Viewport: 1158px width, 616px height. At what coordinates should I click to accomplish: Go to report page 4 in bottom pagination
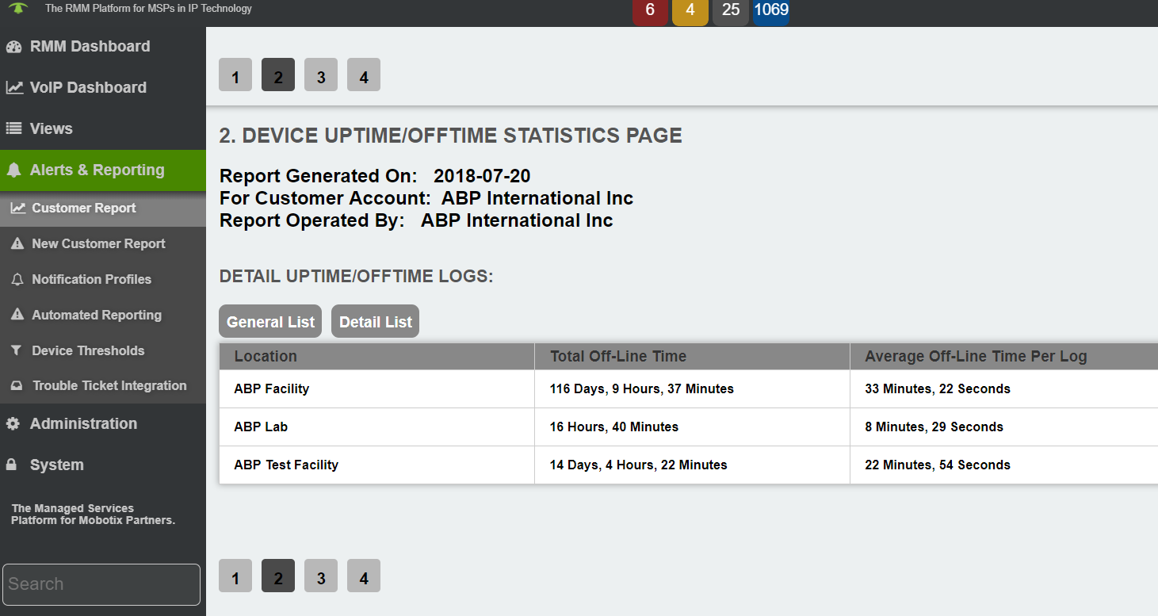(364, 576)
